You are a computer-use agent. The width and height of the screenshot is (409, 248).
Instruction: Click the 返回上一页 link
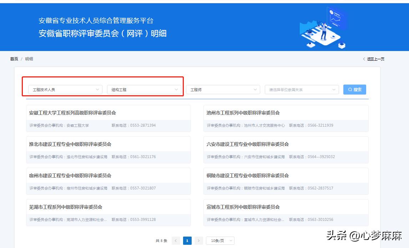click(x=375, y=59)
